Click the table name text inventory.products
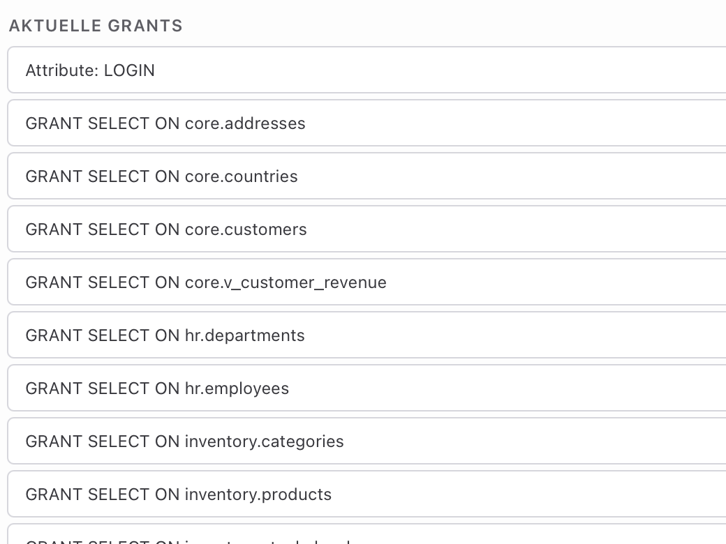The height and width of the screenshot is (544, 726). click(x=258, y=495)
